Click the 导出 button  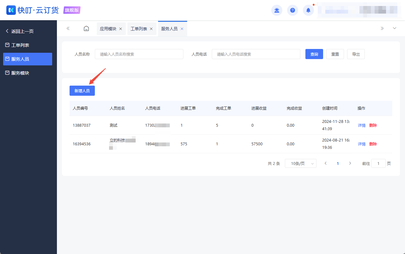point(356,54)
